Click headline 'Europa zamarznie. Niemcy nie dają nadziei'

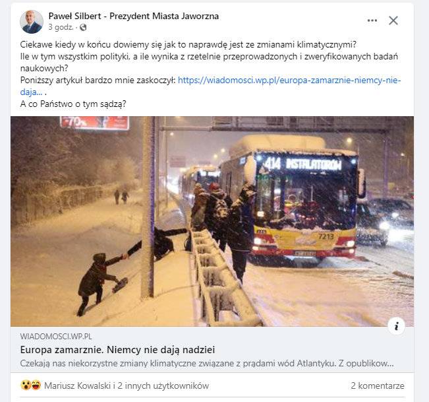118,350
